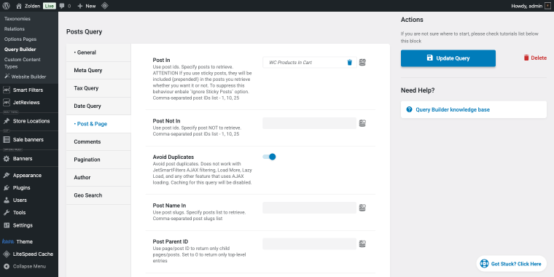This screenshot has width=554, height=277.
Task: Click the Sale banners list icon
Action: coord(7,139)
